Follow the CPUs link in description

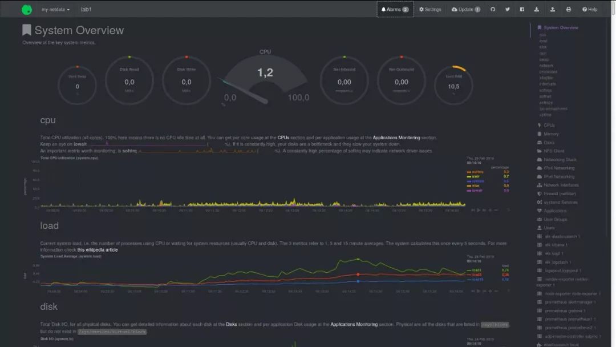pos(283,138)
